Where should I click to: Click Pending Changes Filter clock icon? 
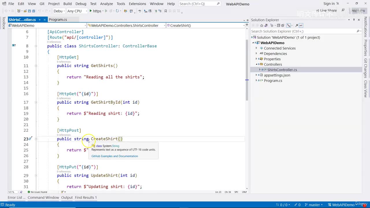tap(272, 25)
